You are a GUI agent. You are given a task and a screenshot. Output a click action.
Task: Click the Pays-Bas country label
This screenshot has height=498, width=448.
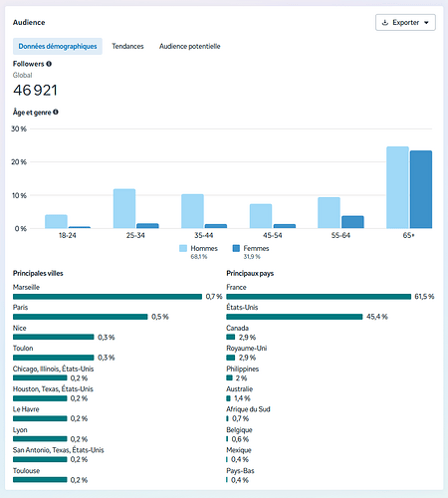click(240, 471)
